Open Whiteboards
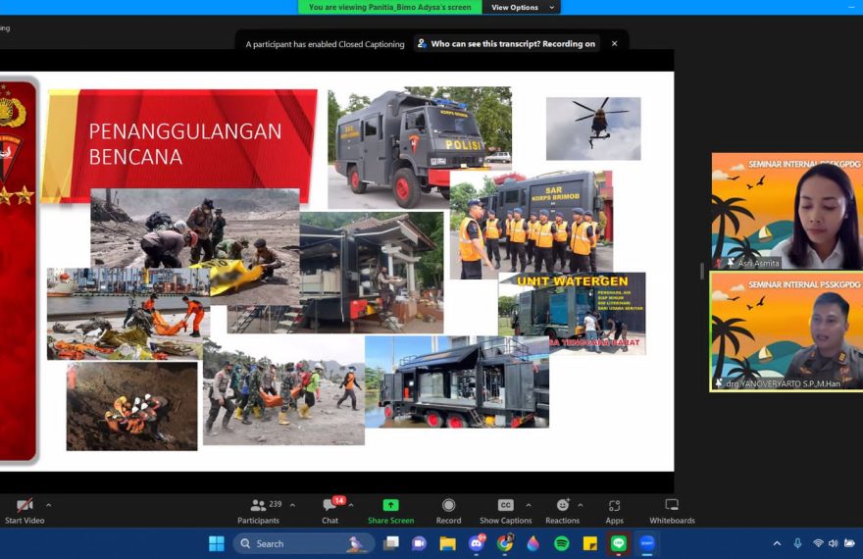The width and height of the screenshot is (863, 559). click(672, 506)
